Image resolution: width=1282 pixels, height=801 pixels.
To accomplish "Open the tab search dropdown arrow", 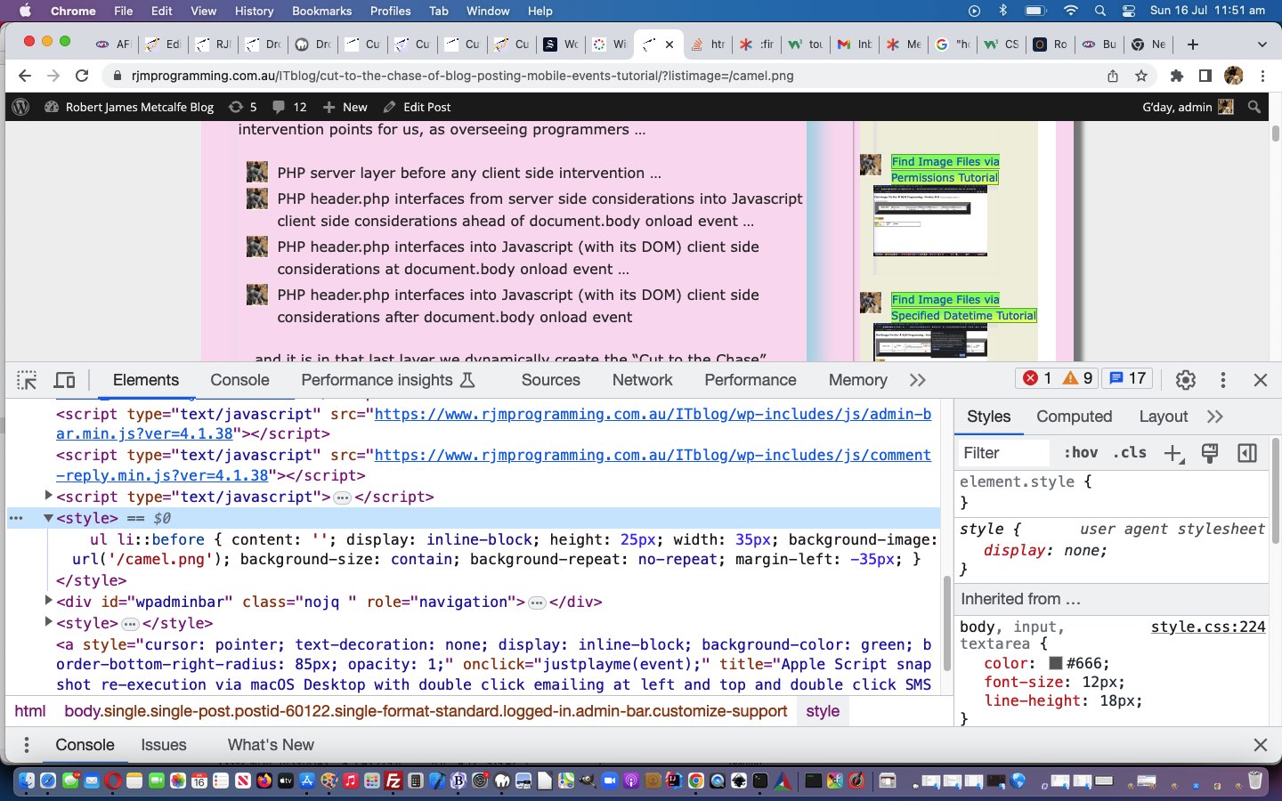I will (x=1262, y=44).
